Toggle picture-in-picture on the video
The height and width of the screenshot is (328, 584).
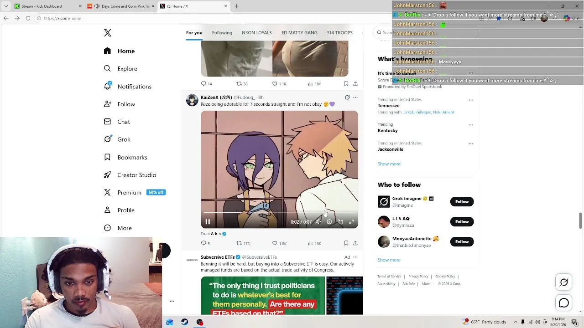(340, 222)
